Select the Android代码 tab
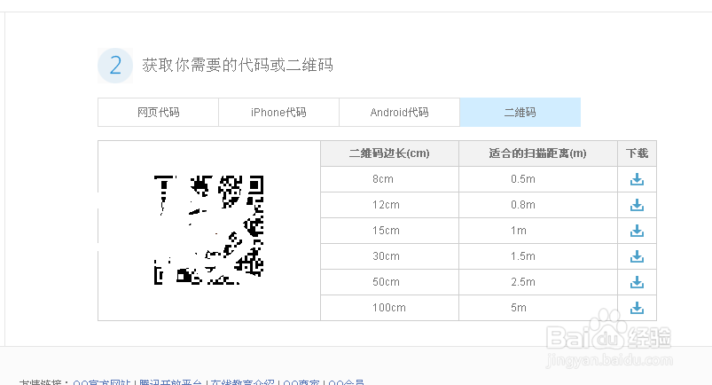 (x=399, y=113)
